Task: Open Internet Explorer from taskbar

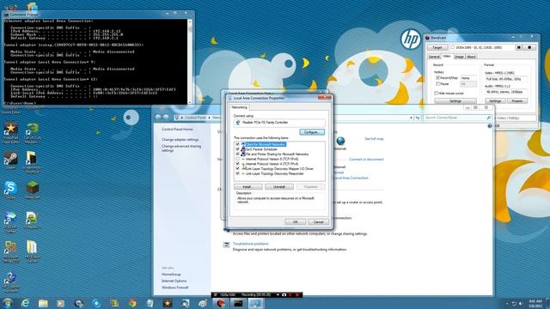Action: click(25, 303)
